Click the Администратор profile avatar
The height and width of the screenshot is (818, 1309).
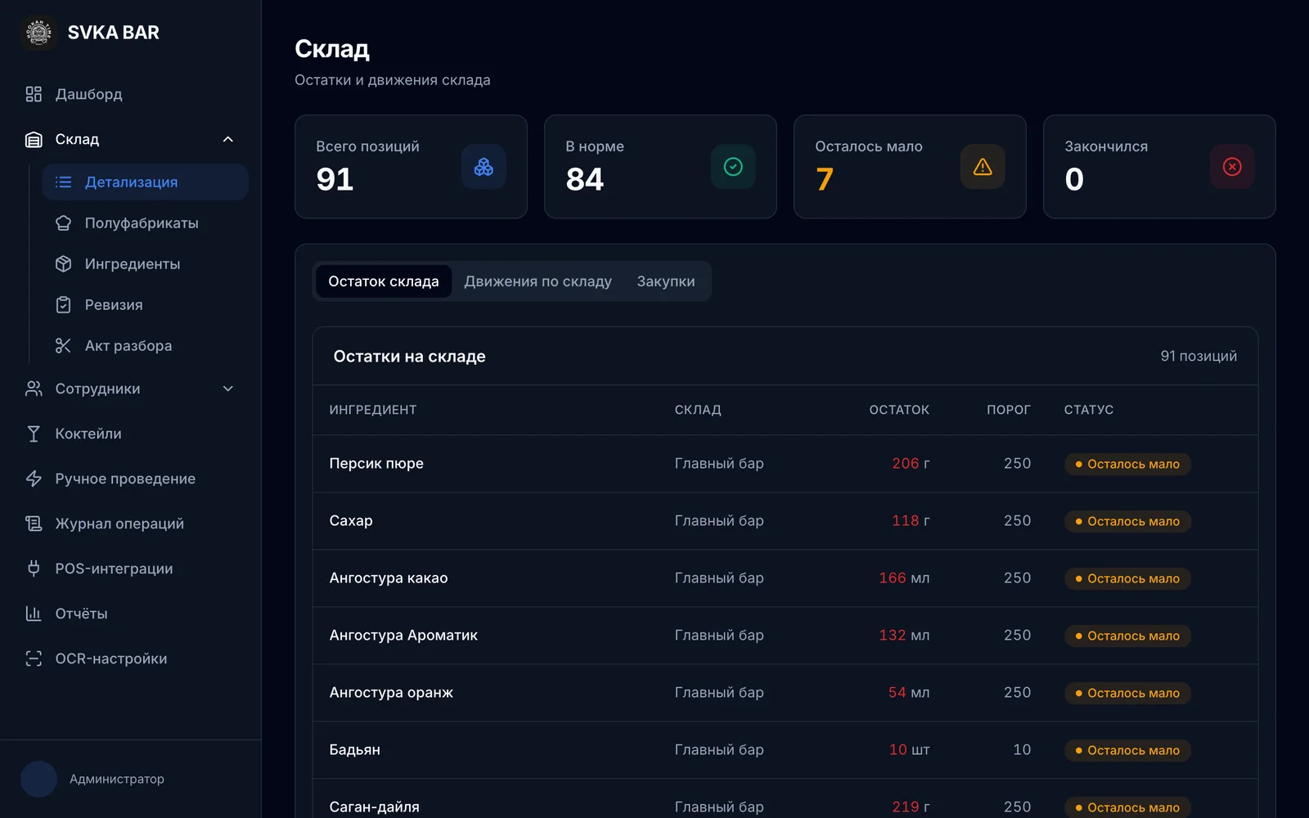pyautogui.click(x=38, y=780)
